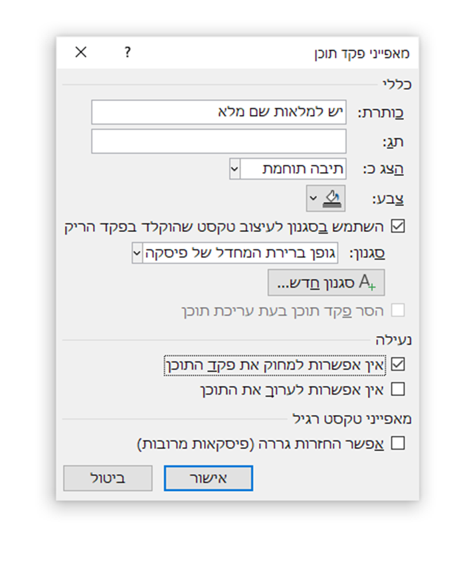469x566 pixels.
Task: Expand the 'סגנון' style dropdown list
Action: point(138,254)
